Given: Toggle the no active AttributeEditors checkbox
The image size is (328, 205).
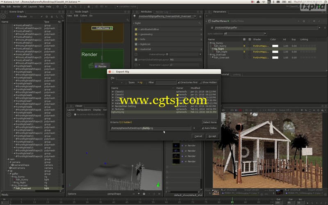Looking at the screenshot, I should tap(75, 114).
